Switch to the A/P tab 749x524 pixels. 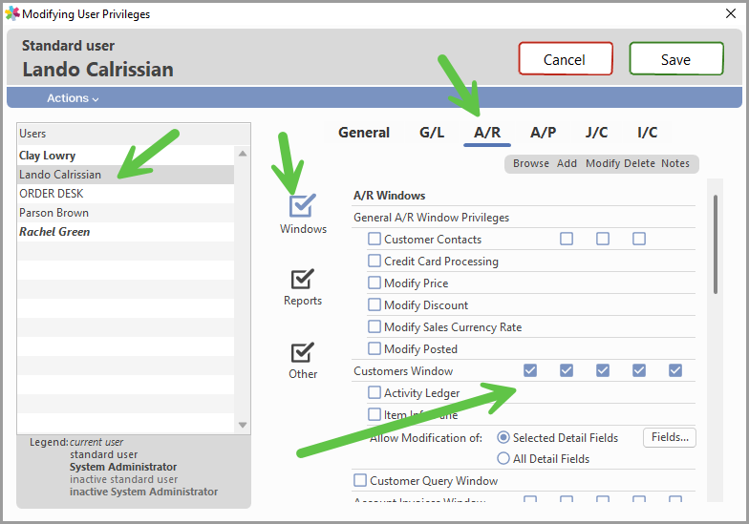click(543, 132)
